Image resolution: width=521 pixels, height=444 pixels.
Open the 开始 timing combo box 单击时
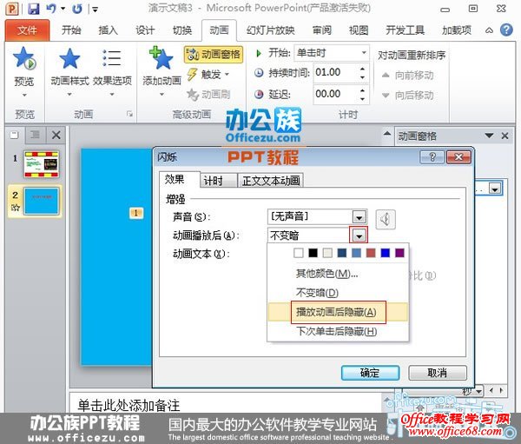(332, 53)
